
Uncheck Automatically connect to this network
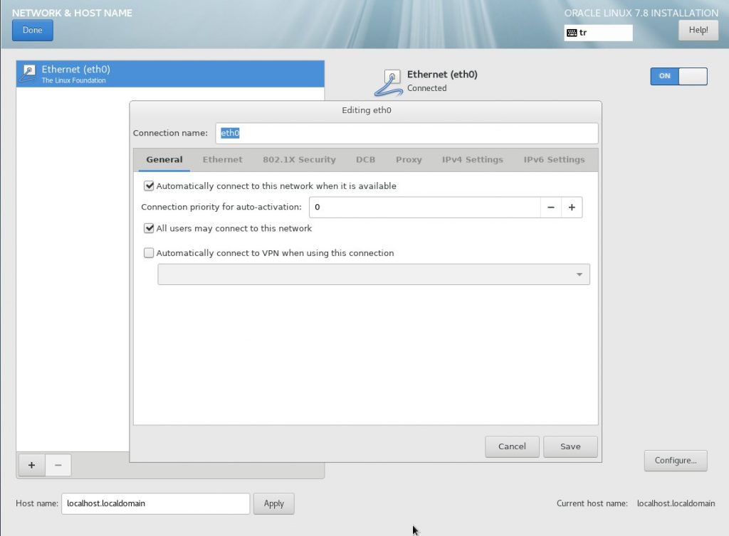[149, 186]
